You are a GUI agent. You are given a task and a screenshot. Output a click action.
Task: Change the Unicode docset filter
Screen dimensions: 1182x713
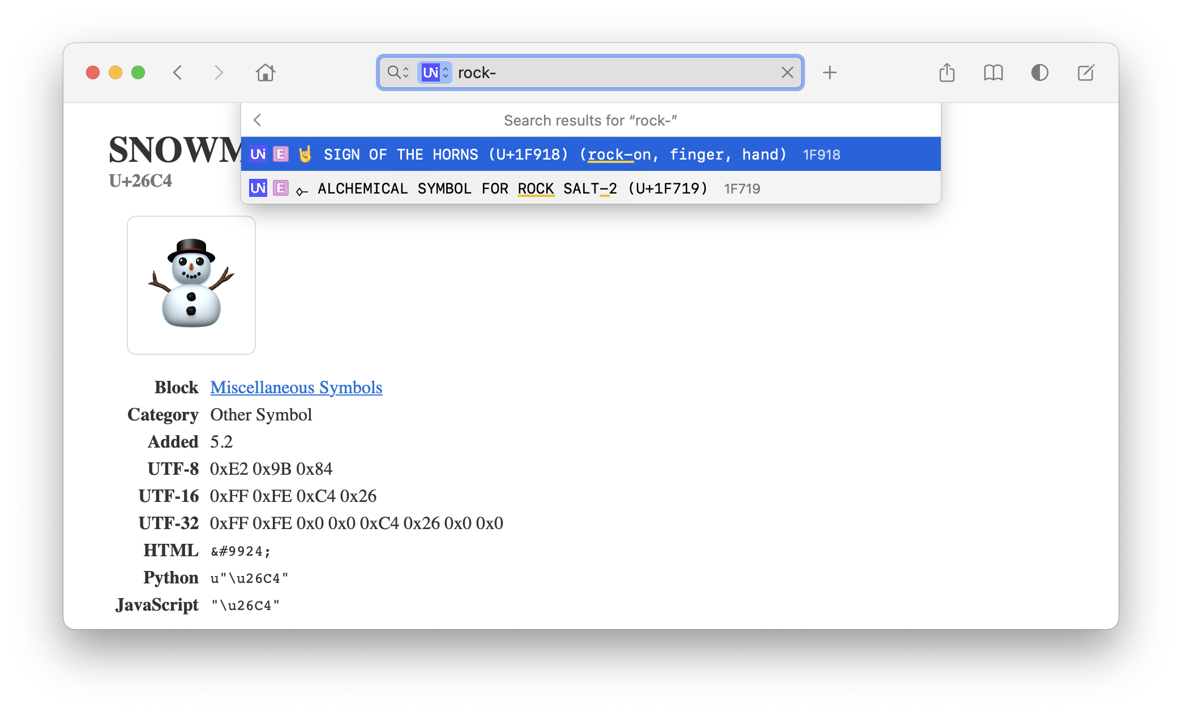point(435,72)
